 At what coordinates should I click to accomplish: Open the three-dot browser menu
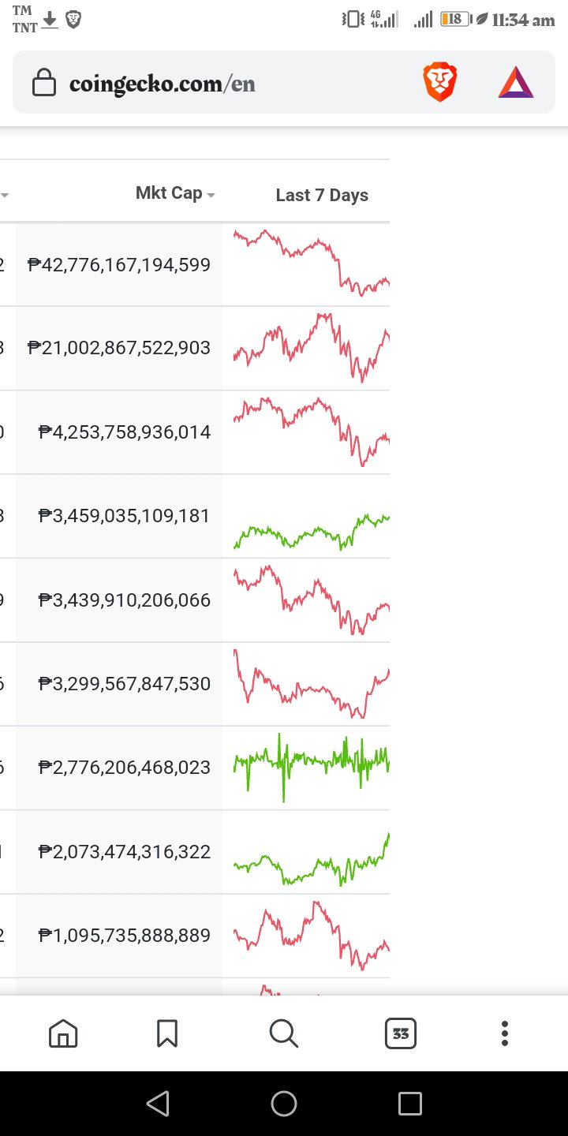[x=505, y=1033]
